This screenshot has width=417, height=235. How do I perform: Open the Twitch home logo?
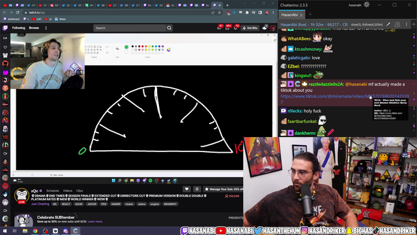click(5, 28)
